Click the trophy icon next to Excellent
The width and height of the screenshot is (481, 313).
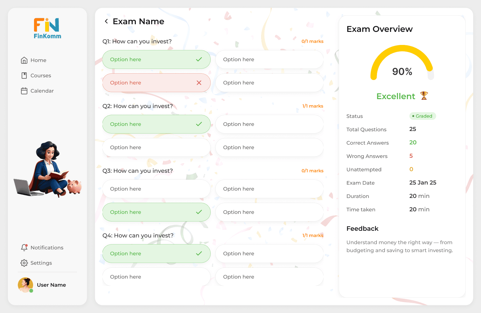click(424, 96)
